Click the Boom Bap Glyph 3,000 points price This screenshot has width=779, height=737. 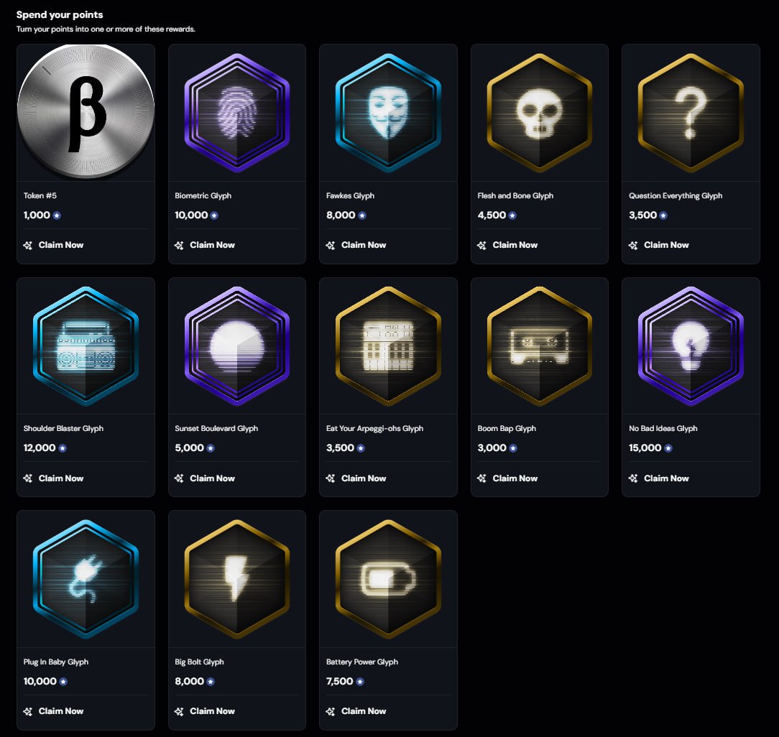coord(492,448)
